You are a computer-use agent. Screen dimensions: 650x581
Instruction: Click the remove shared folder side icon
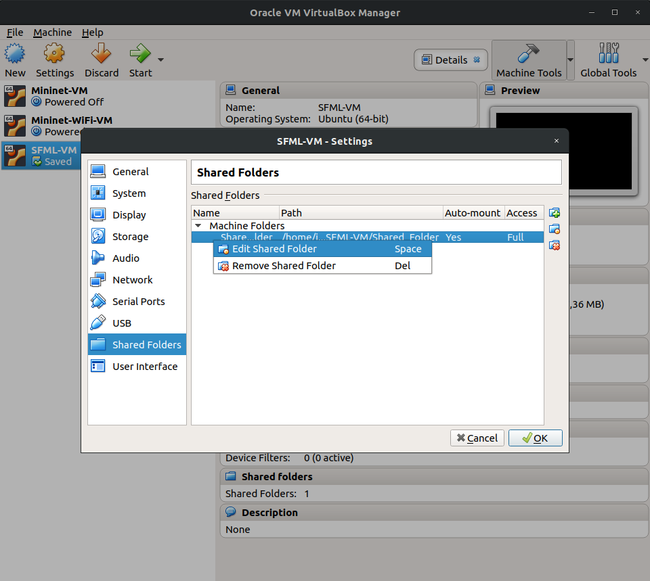point(555,246)
